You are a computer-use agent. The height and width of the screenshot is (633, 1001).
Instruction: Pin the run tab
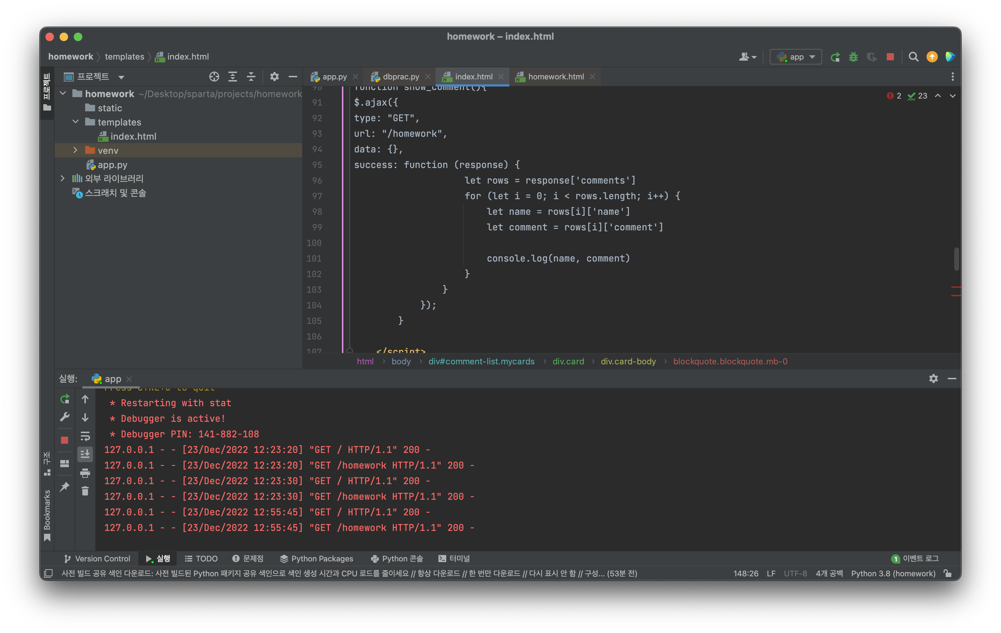tap(65, 487)
